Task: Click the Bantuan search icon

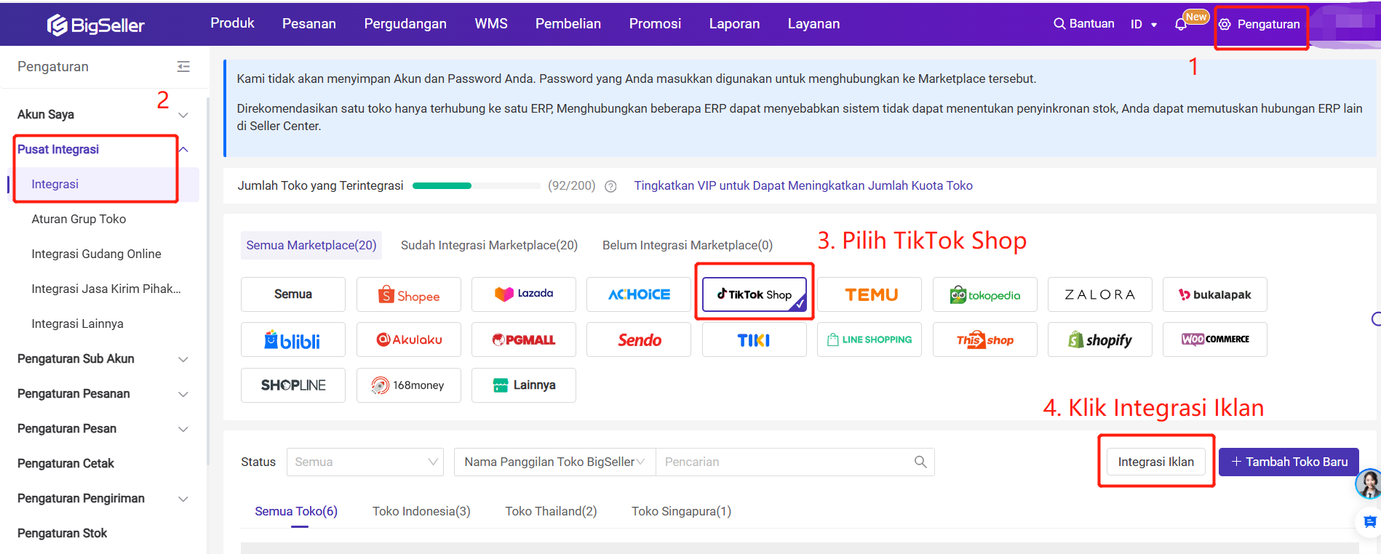Action: pyautogui.click(x=1059, y=23)
